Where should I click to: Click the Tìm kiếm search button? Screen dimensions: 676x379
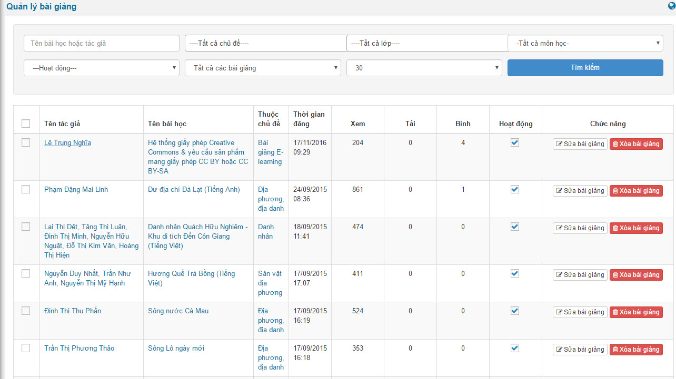click(x=585, y=68)
